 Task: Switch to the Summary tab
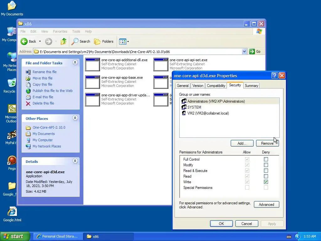click(x=251, y=86)
